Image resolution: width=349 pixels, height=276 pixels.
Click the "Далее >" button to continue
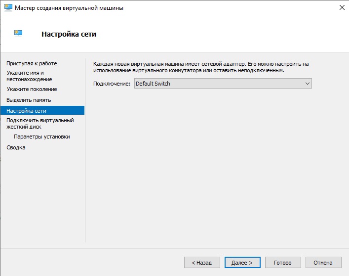coord(242,263)
